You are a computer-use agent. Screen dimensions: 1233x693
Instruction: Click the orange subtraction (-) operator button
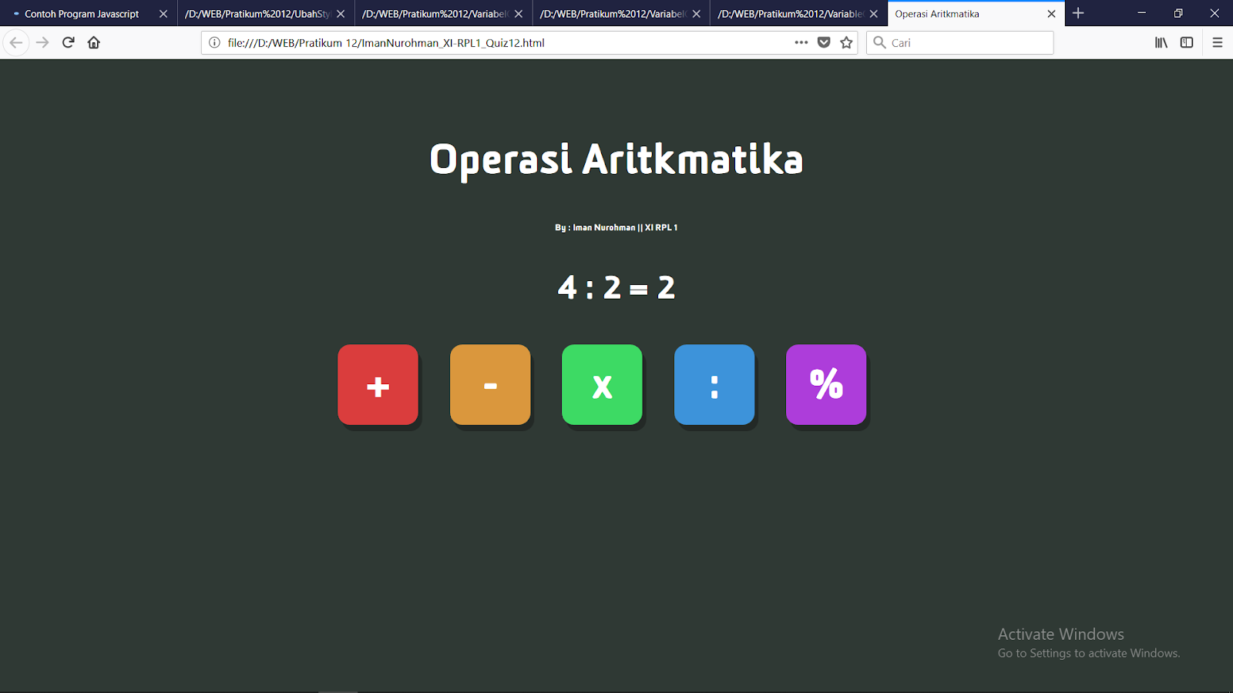pyautogui.click(x=490, y=385)
